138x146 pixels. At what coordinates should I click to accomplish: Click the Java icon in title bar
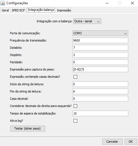[3, 3]
